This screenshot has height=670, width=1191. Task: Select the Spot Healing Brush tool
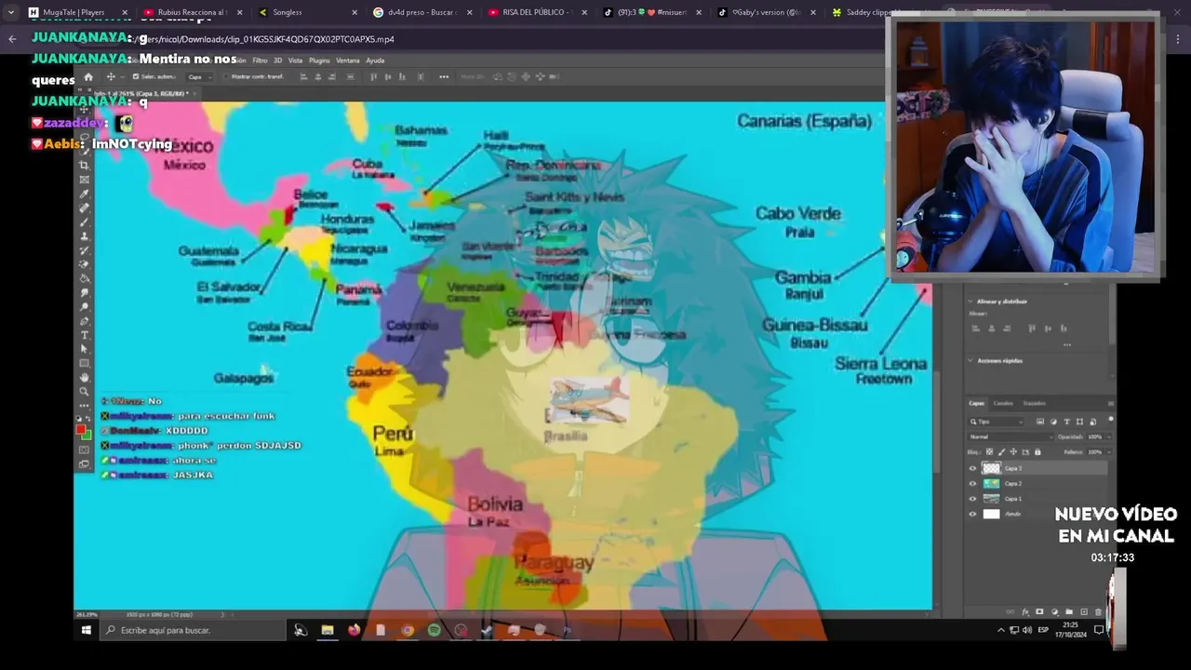(84, 208)
